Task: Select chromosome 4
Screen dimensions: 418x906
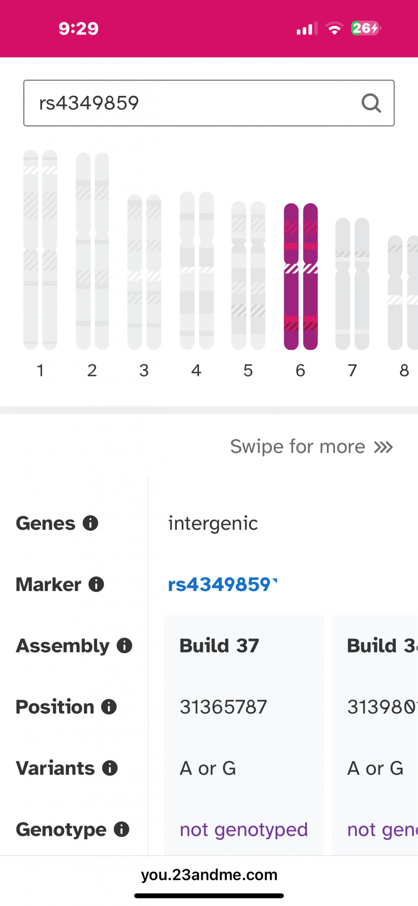Action: pyautogui.click(x=197, y=271)
